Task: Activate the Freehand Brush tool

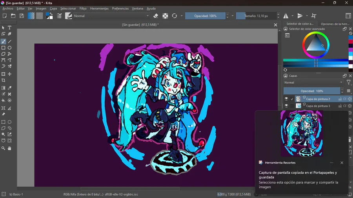Action: point(3,41)
